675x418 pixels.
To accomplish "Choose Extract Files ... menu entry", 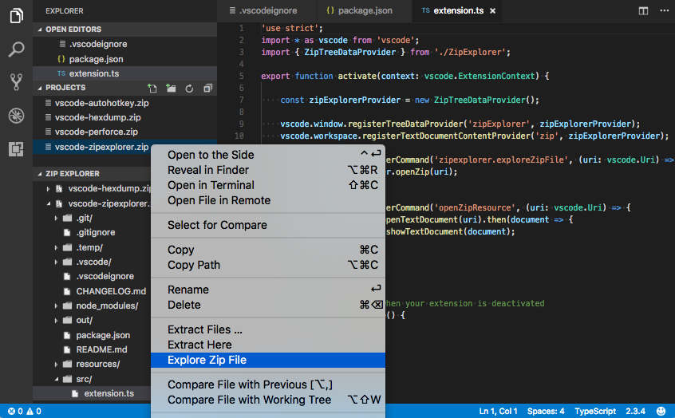I will tap(268, 329).
